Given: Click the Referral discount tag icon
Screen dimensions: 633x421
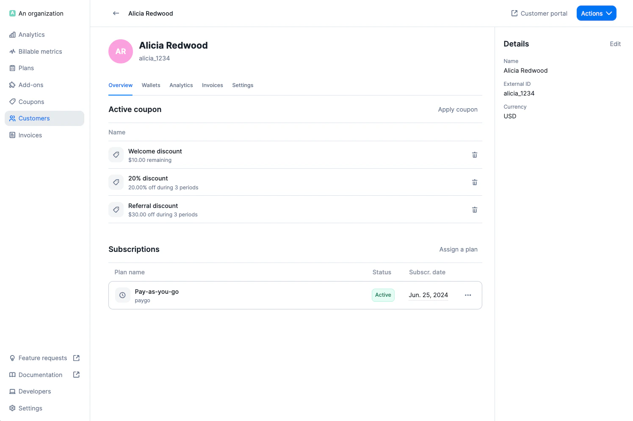Looking at the screenshot, I should pyautogui.click(x=116, y=210).
